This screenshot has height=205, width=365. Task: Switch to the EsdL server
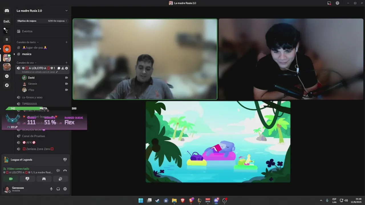(x=7, y=21)
